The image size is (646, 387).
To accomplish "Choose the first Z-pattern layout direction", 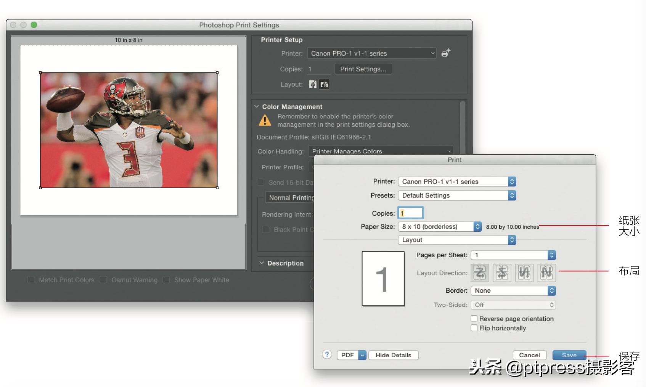I will [x=480, y=273].
